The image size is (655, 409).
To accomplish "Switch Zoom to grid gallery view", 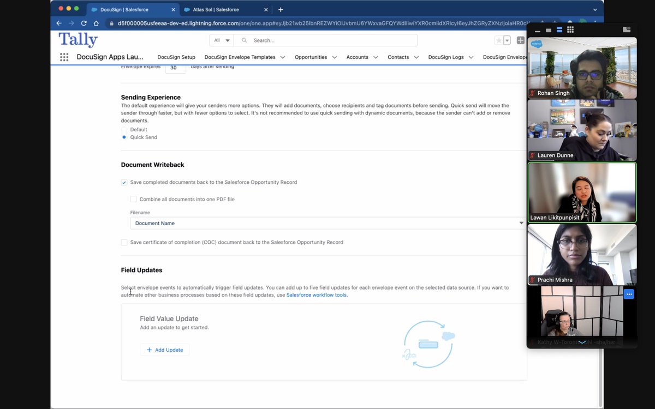I will (570, 30).
